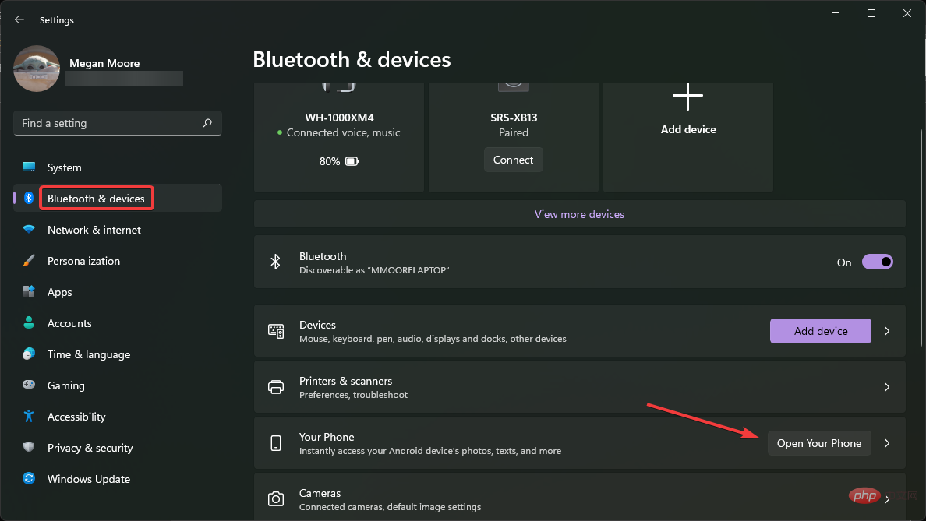Click the Apps sidebar icon
Image resolution: width=926 pixels, height=521 pixels.
28,291
